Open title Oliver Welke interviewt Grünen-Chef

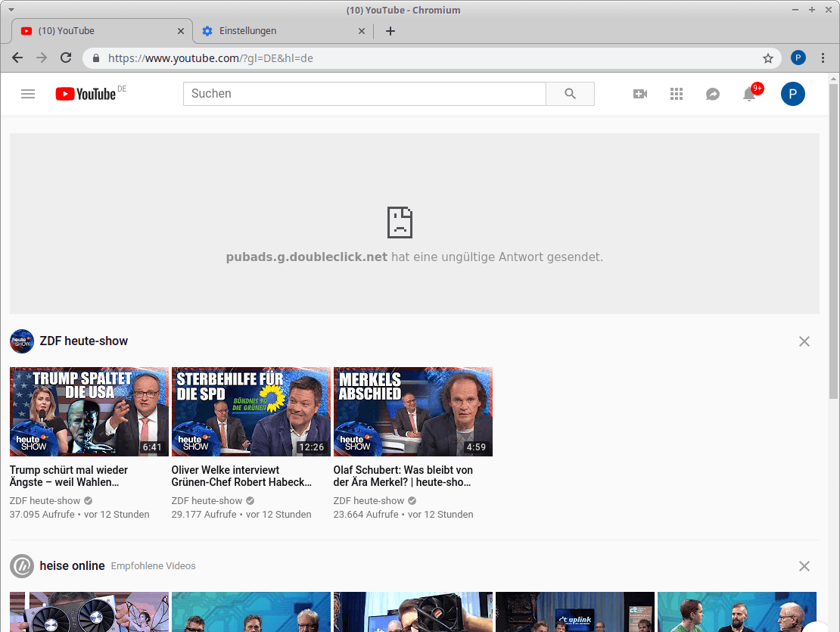[x=241, y=476]
